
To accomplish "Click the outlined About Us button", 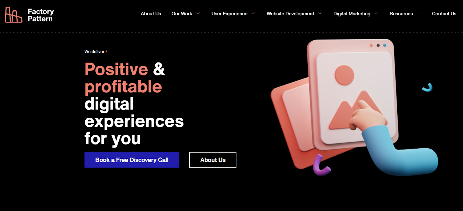I will pyautogui.click(x=213, y=160).
